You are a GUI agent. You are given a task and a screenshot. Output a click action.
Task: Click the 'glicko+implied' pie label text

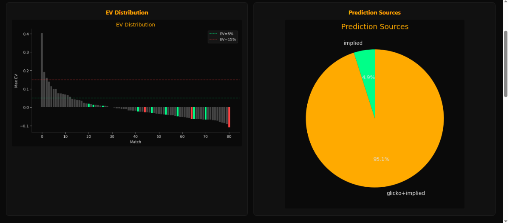[x=405, y=193]
